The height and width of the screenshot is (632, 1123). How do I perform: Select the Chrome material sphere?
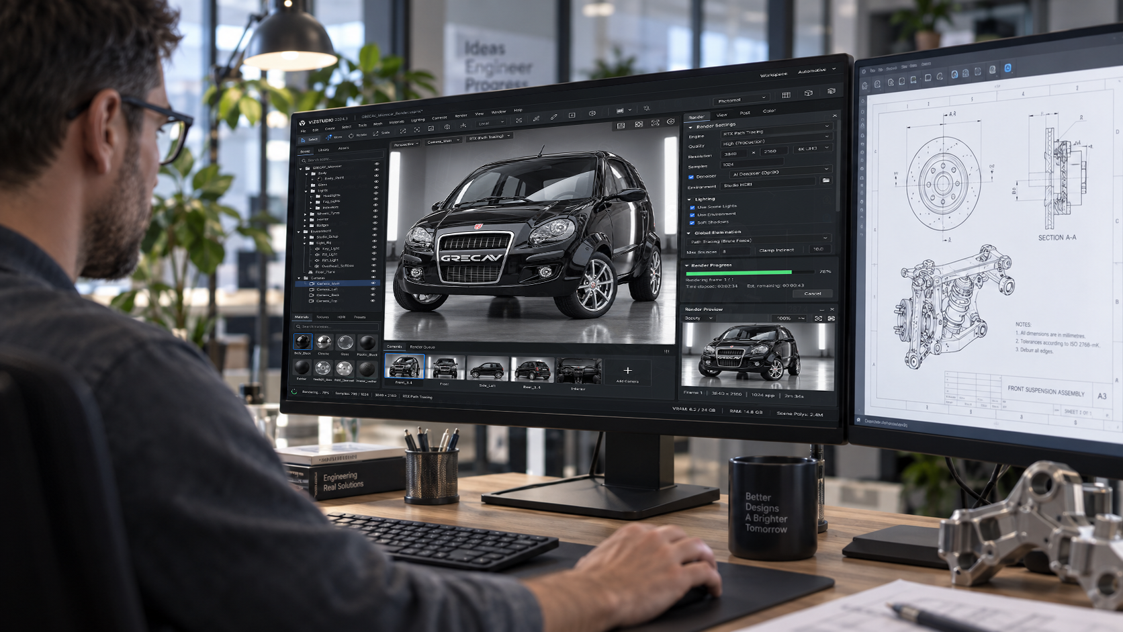coord(324,343)
